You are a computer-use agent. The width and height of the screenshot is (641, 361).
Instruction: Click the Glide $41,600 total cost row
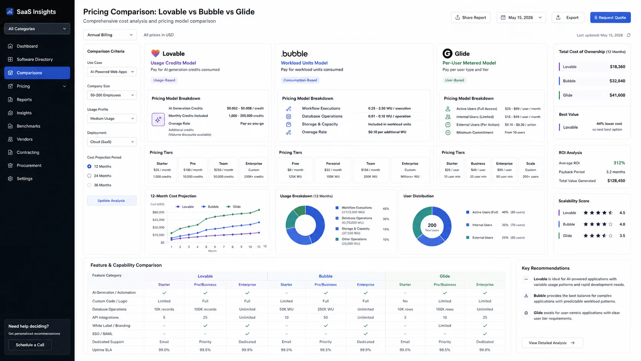click(592, 95)
